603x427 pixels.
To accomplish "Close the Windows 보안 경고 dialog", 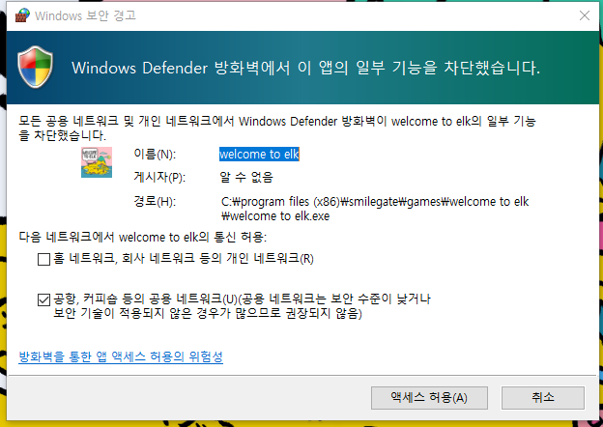I will [x=585, y=14].
